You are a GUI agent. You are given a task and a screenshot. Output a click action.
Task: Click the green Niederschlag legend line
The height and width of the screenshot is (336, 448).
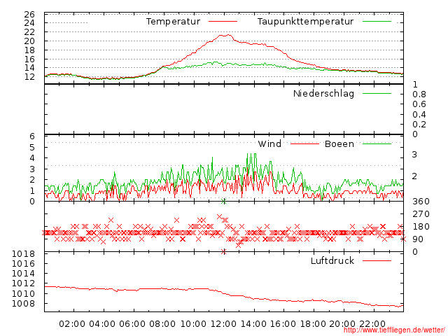(377, 93)
